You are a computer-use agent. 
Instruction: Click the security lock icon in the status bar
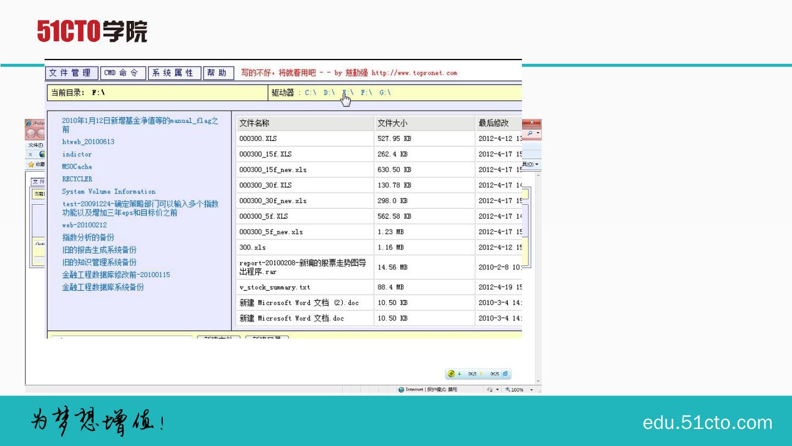pyautogui.click(x=490, y=390)
